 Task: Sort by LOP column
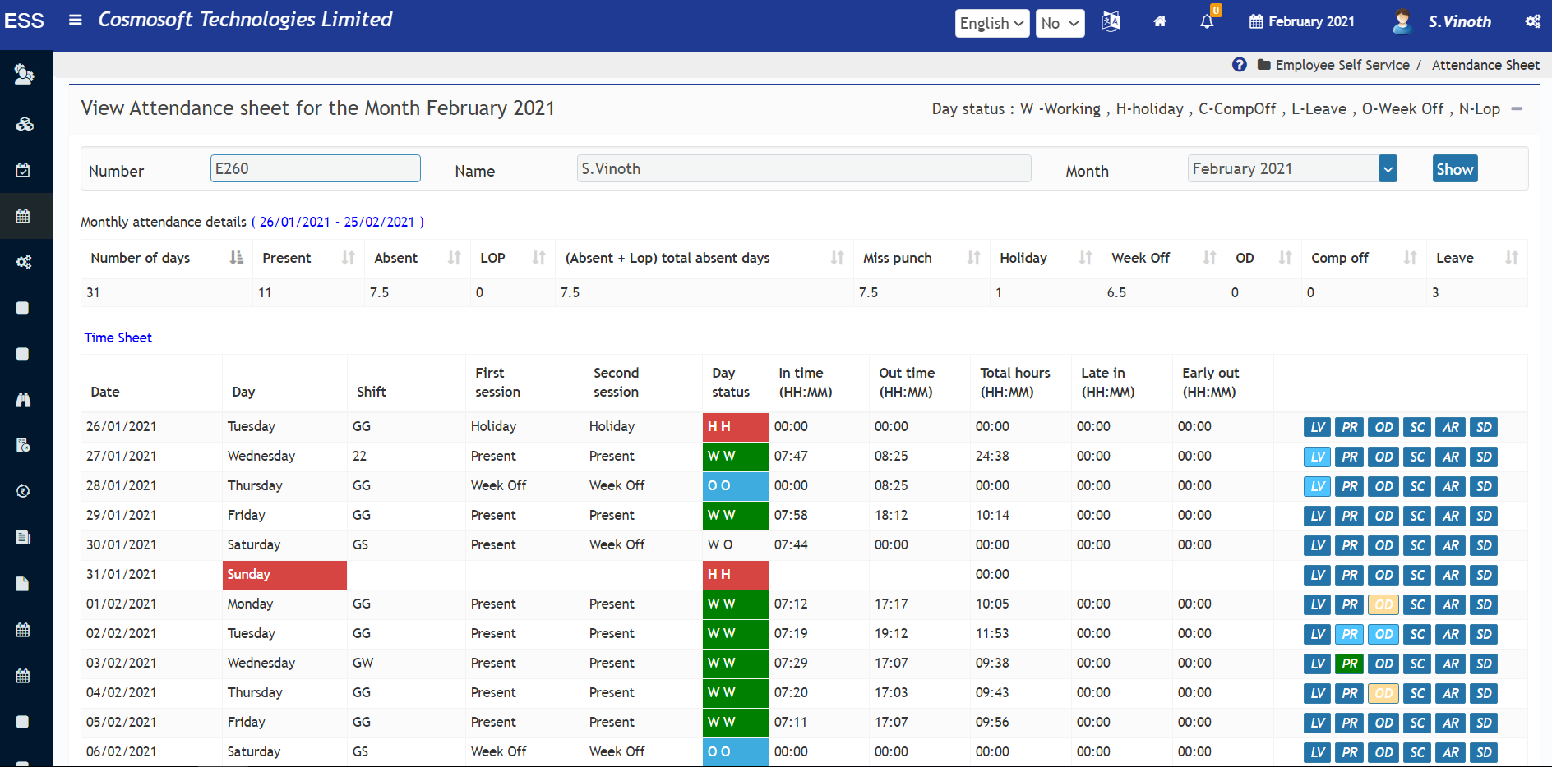point(513,258)
